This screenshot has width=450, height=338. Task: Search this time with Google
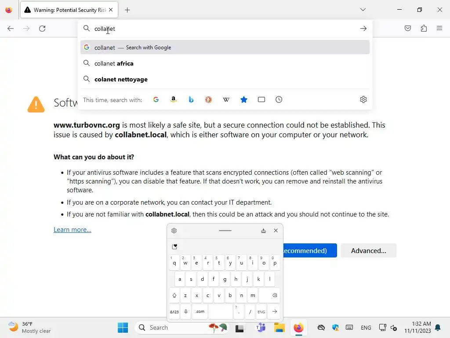(156, 99)
